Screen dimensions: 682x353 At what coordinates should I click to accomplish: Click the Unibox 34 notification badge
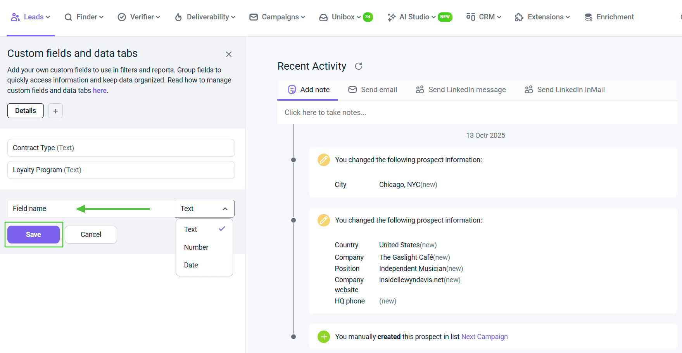(368, 17)
